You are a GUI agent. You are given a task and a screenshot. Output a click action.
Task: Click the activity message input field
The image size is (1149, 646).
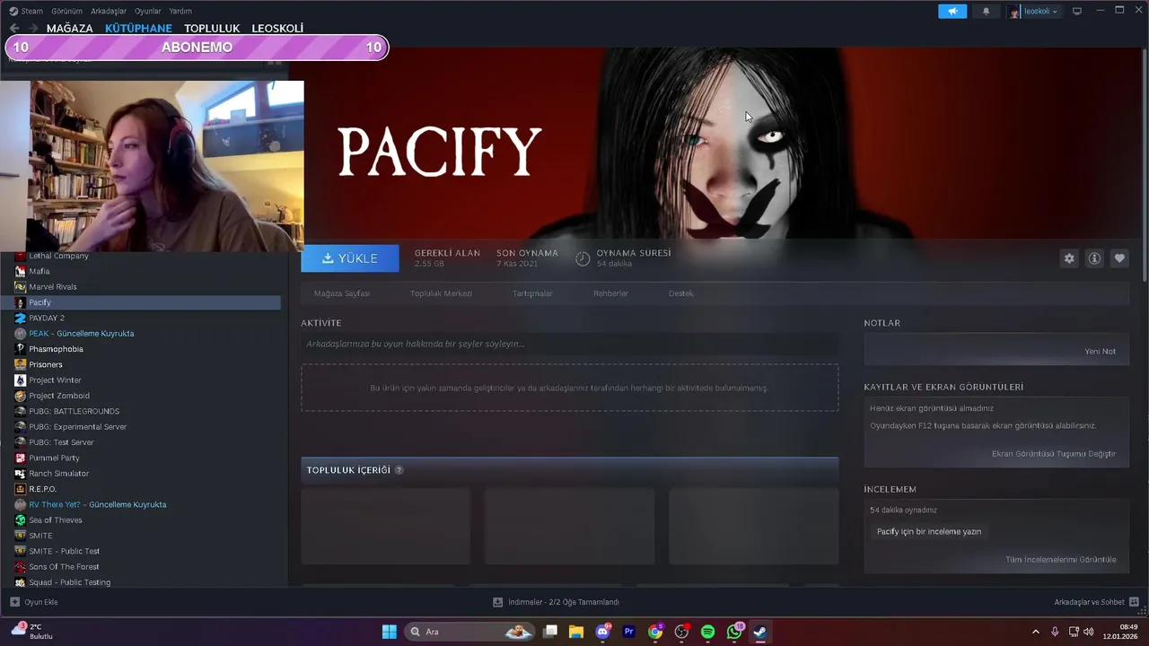(569, 344)
